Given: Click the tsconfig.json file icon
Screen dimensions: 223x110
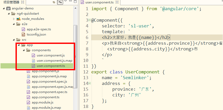Looking at the screenshot, I should tap(23, 34).
